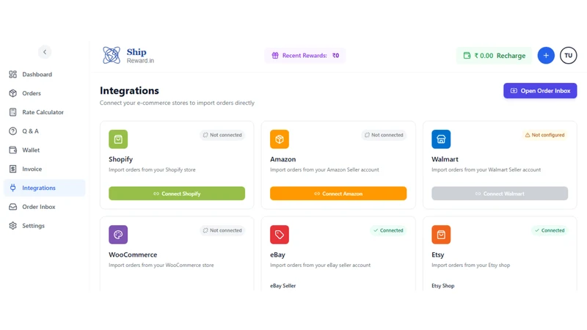Click the Shopify card title
This screenshot has width=587, height=330.
(120, 159)
